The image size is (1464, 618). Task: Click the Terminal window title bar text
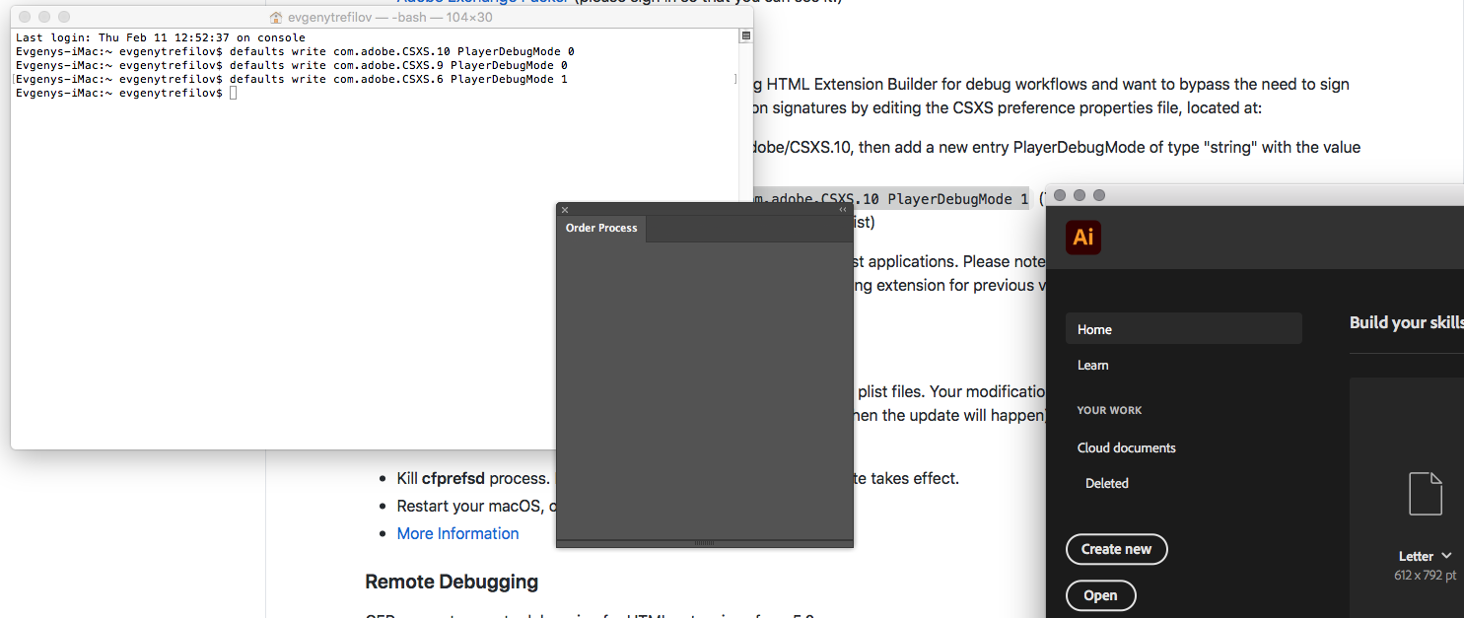(390, 18)
